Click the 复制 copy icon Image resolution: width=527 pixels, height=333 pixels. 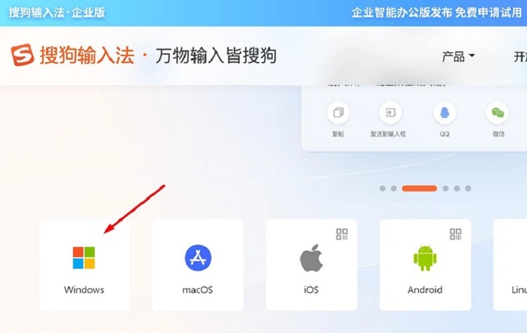point(338,112)
